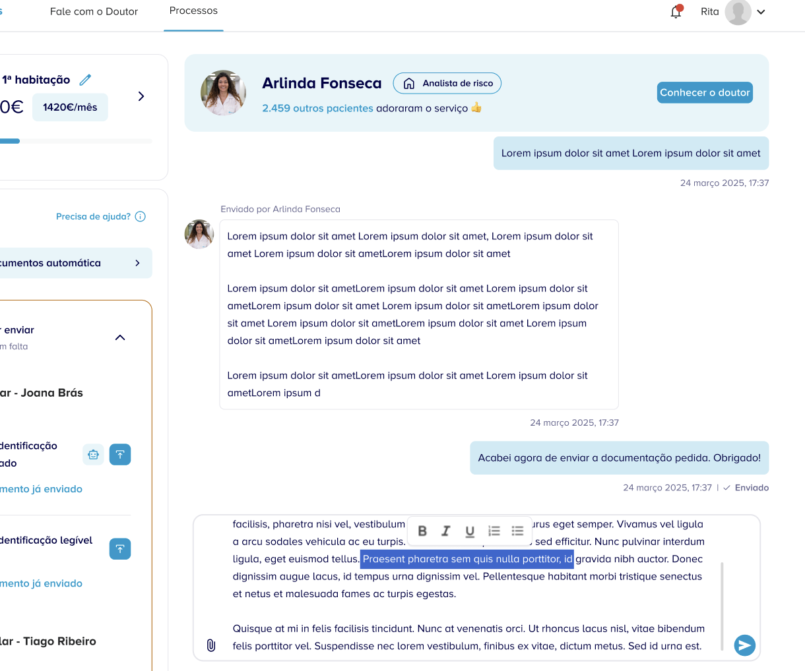
Task: Apply italic formatting to selected text
Action: point(446,531)
